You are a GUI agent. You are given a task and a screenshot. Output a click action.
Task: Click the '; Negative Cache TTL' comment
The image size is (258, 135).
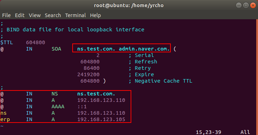[160, 81]
